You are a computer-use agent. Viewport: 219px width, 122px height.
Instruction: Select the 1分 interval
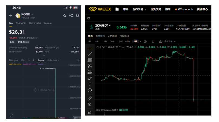point(89,42)
